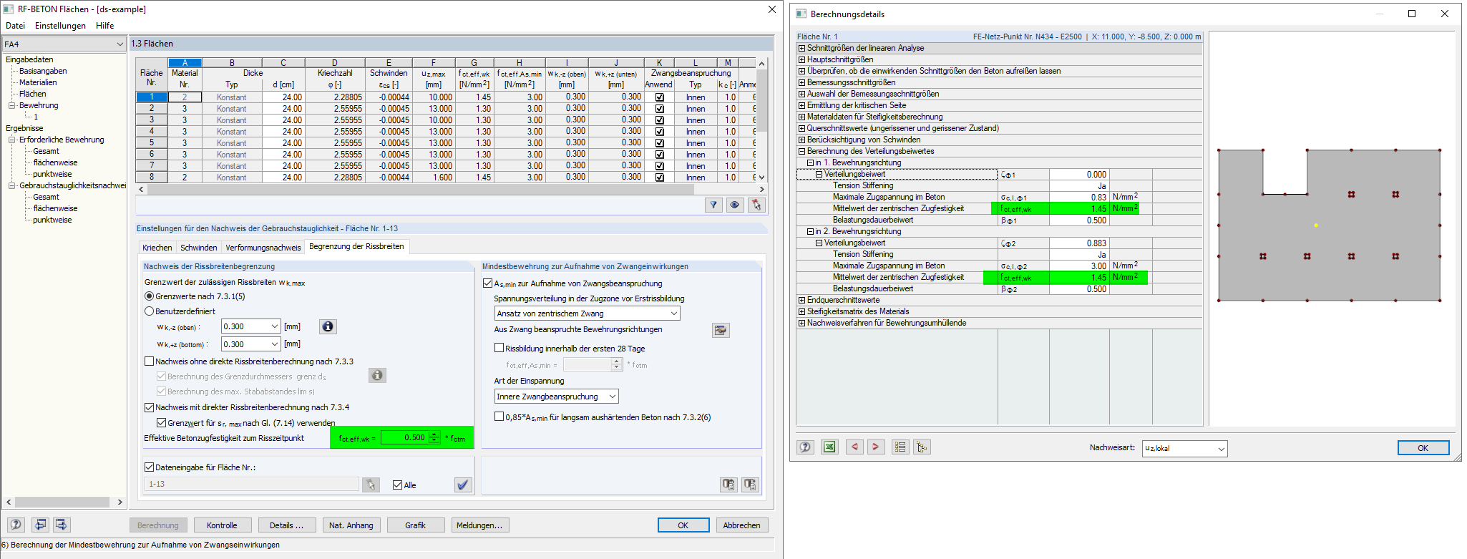Image resolution: width=1467 pixels, height=559 pixels.
Task: Click the second copy-settings icon at the panel edge
Action: coord(750,485)
